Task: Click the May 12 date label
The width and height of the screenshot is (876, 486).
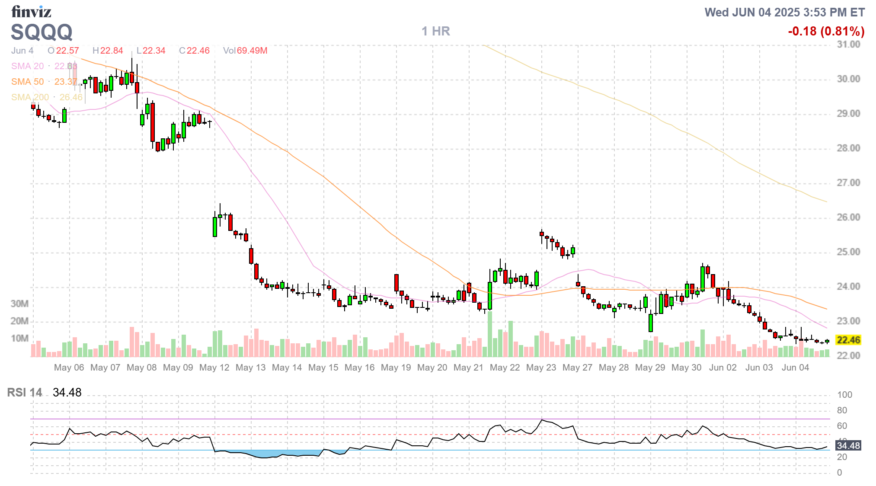Action: point(214,368)
